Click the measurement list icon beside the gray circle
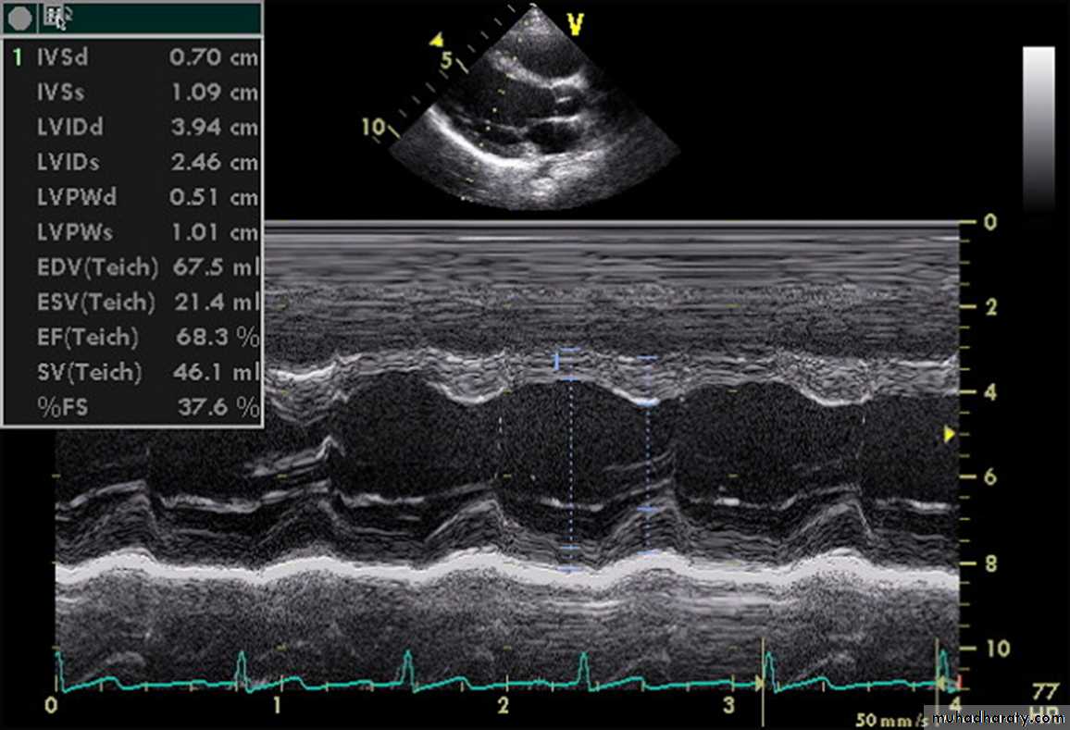Screen dimensions: 1070x730 pyautogui.click(x=55, y=16)
